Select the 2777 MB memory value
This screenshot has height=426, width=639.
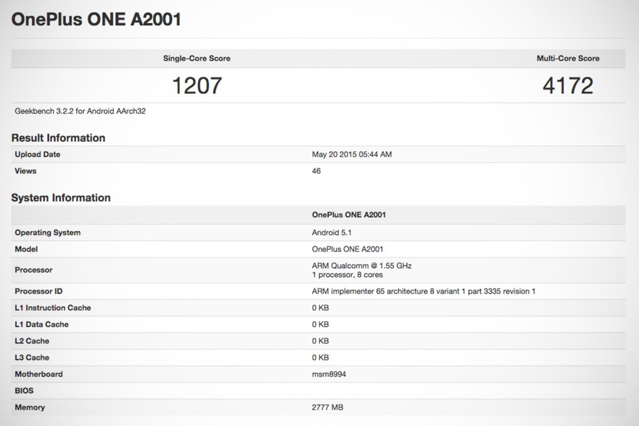(x=327, y=407)
